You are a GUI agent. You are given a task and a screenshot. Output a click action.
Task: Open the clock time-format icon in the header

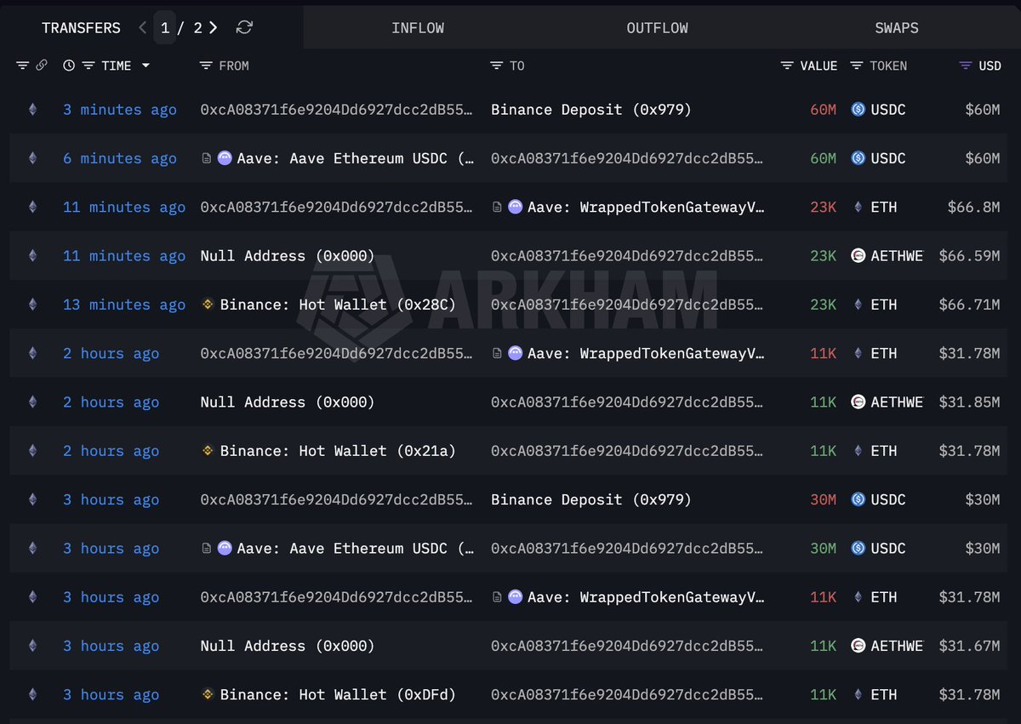(68, 66)
